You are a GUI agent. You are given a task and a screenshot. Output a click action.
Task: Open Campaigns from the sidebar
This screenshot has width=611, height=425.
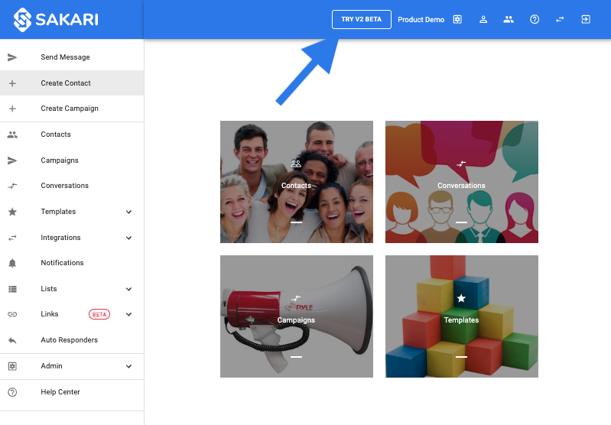coord(72,160)
